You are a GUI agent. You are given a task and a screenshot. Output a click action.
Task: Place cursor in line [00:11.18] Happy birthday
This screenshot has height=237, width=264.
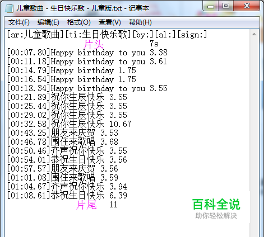point(87,61)
